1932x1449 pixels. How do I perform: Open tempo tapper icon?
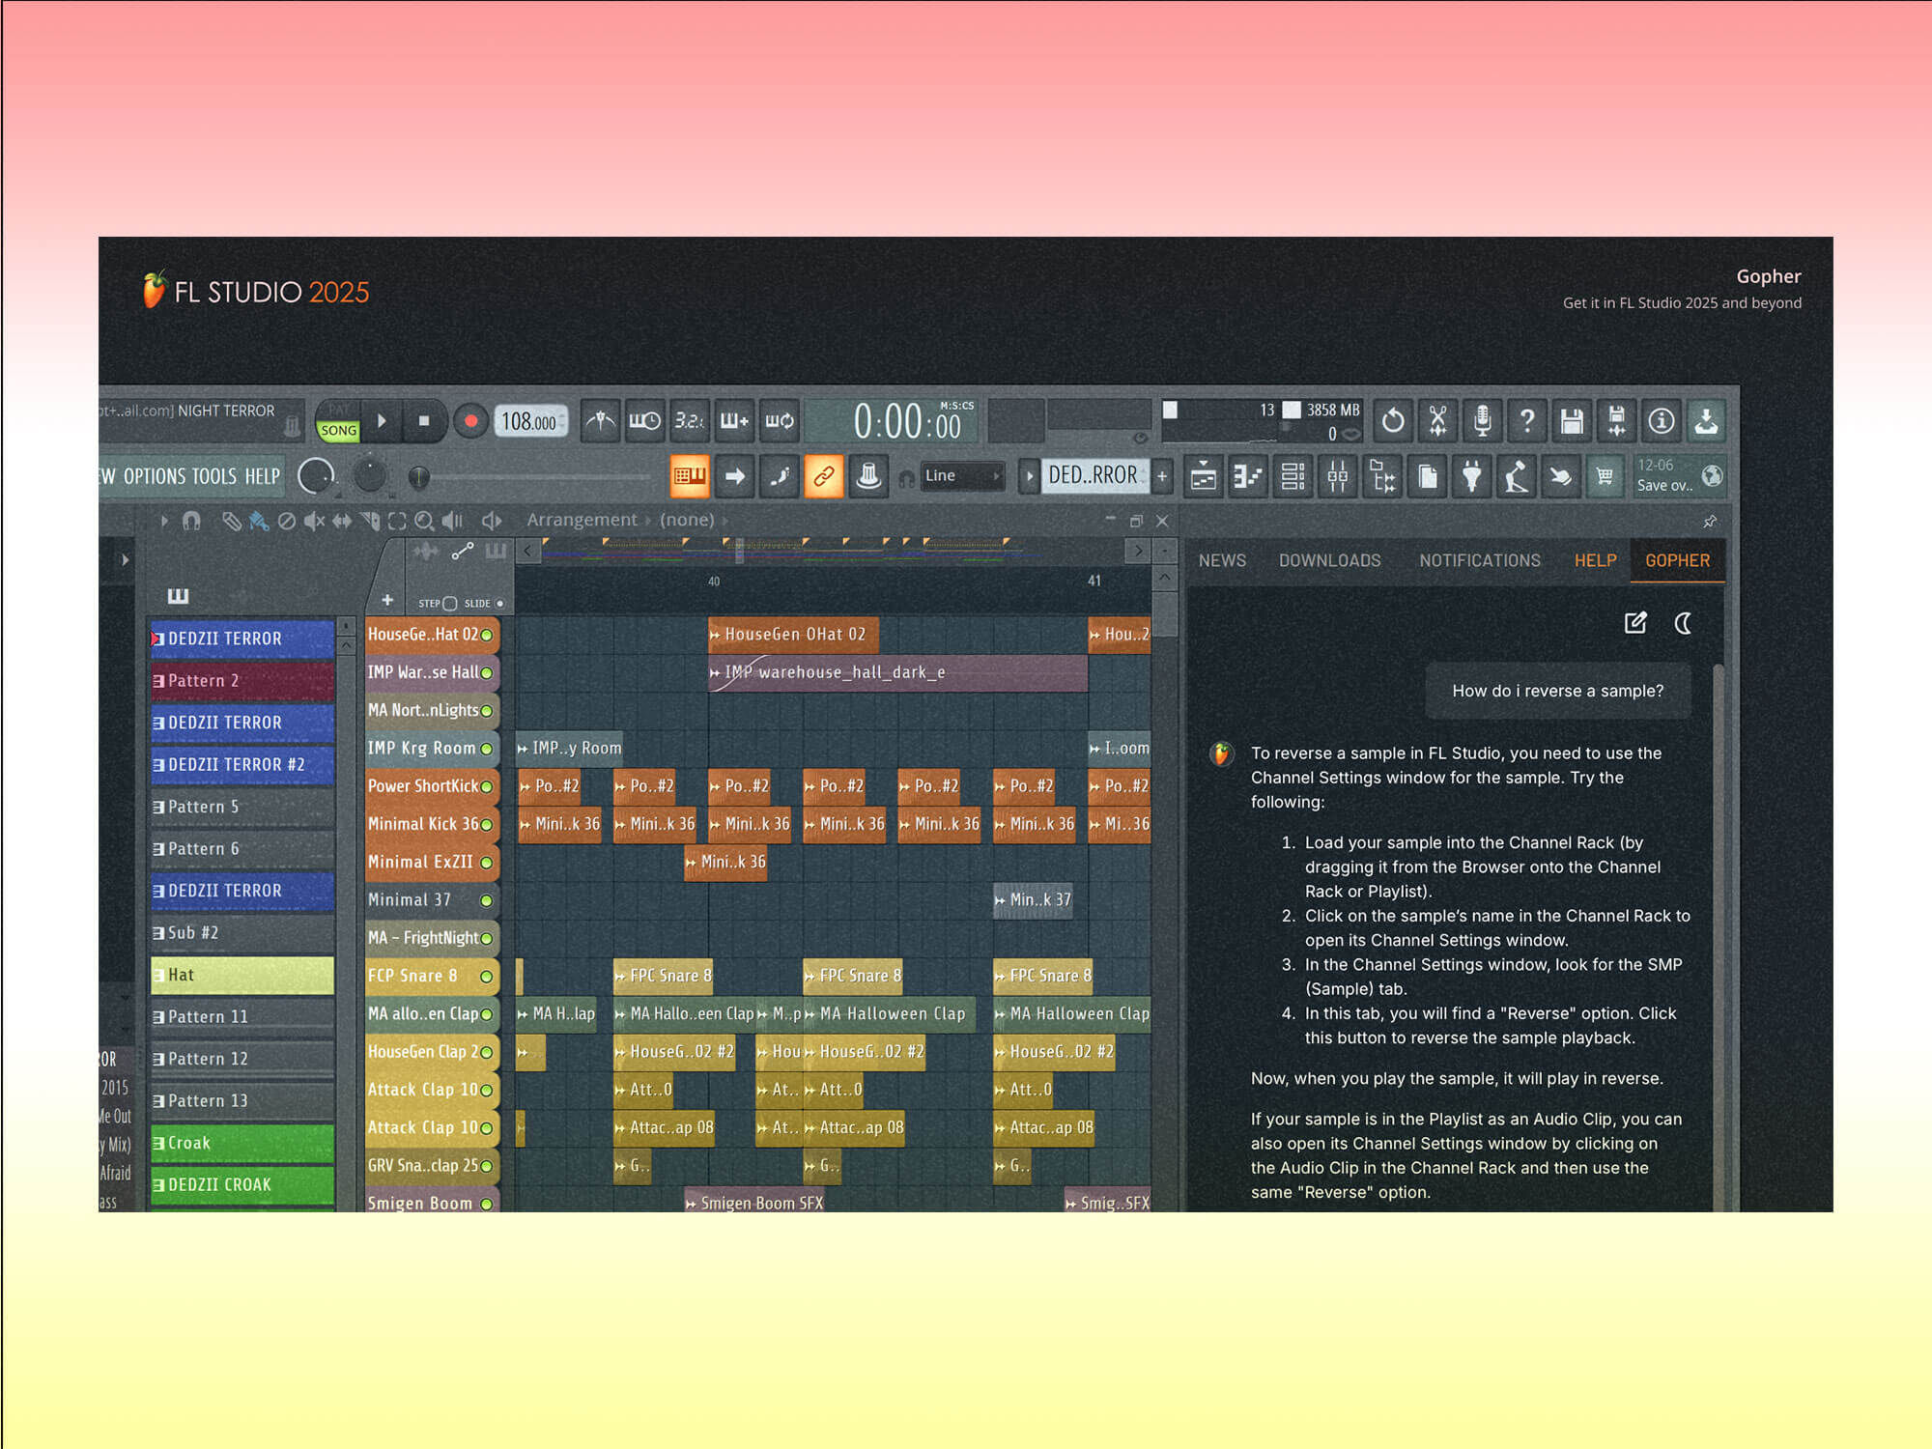click(x=1516, y=476)
